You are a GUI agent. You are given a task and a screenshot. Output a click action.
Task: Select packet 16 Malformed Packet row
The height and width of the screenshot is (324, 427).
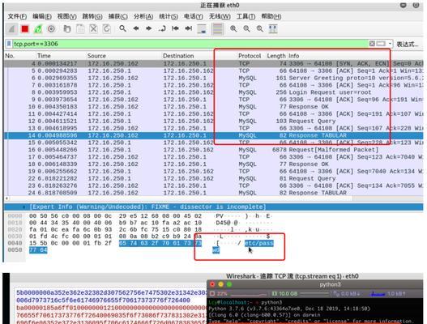pyautogui.click(x=214, y=150)
